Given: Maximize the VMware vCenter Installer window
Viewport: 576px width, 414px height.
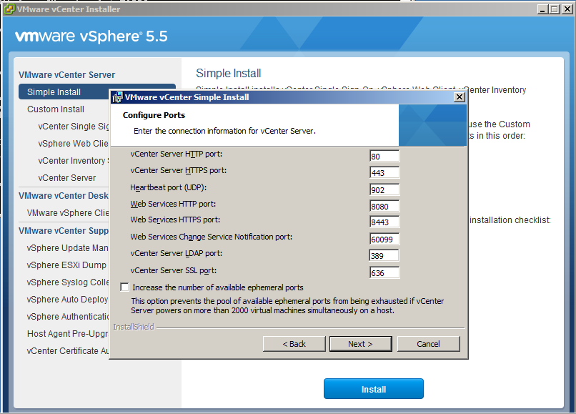Looking at the screenshot, I should pyautogui.click(x=555, y=9).
